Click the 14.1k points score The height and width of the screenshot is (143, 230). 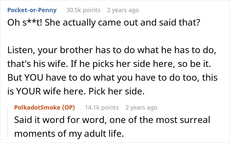(x=102, y=108)
